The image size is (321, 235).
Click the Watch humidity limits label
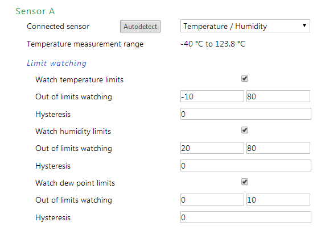tap(73, 131)
